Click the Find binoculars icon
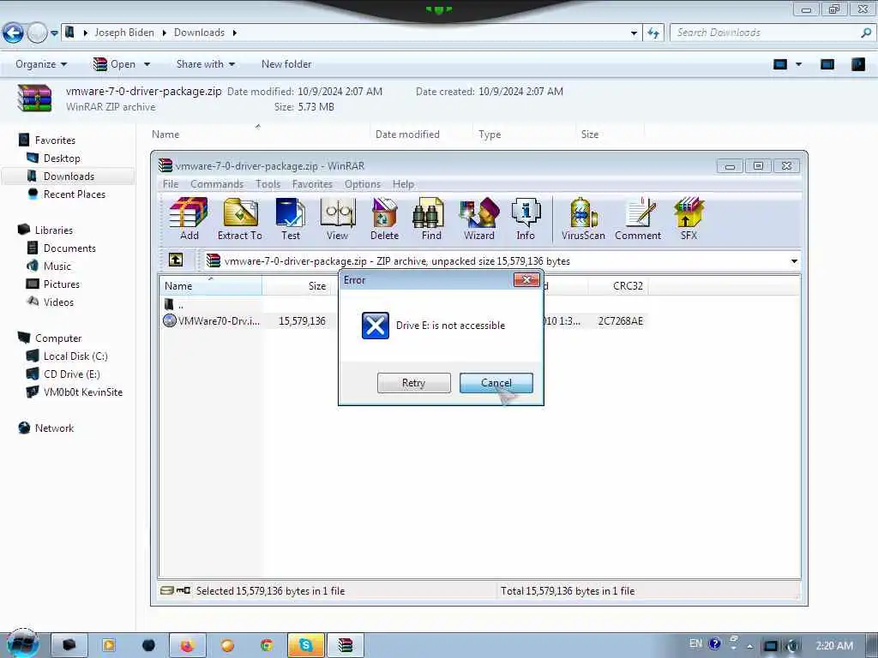 tap(430, 218)
